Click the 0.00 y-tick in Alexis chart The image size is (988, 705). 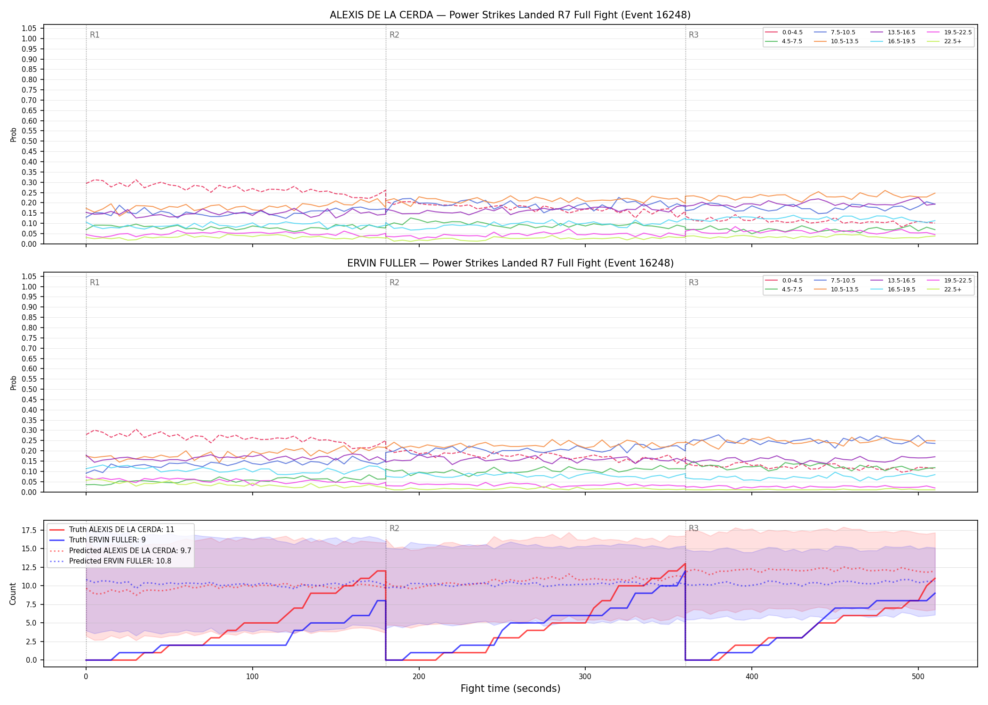tap(30, 244)
